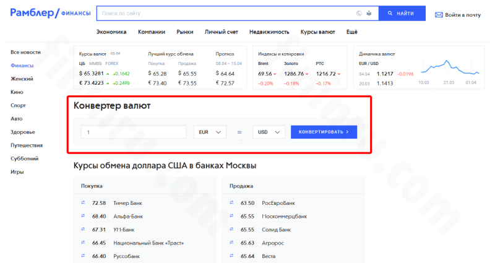Select the ЦБ rates tab
Image resolution: width=495 pixels, height=263 pixels.
click(82, 64)
